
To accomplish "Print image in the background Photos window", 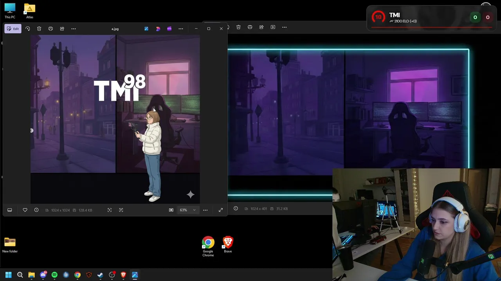I will click(x=250, y=27).
